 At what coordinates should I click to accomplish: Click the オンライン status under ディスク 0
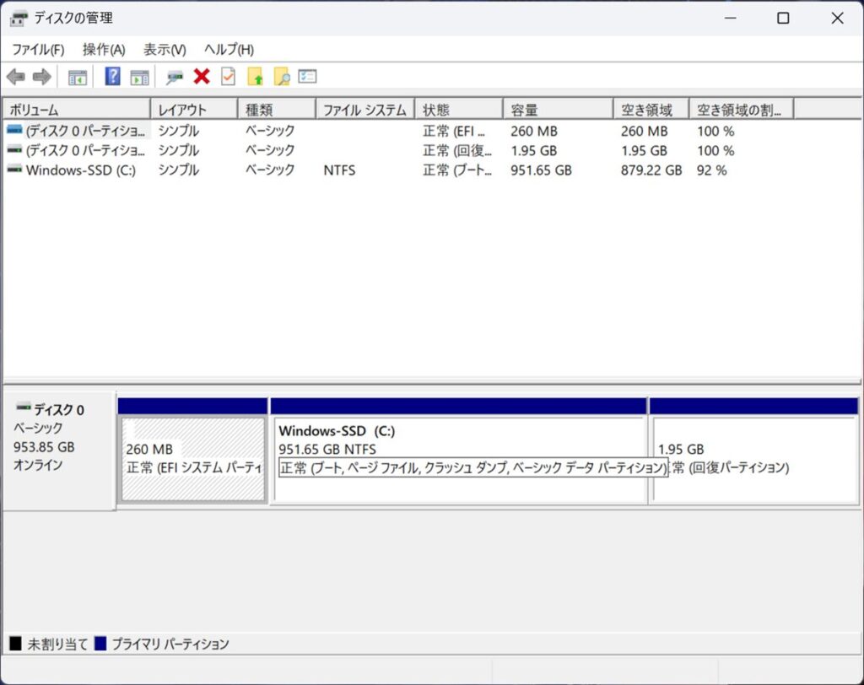[38, 465]
